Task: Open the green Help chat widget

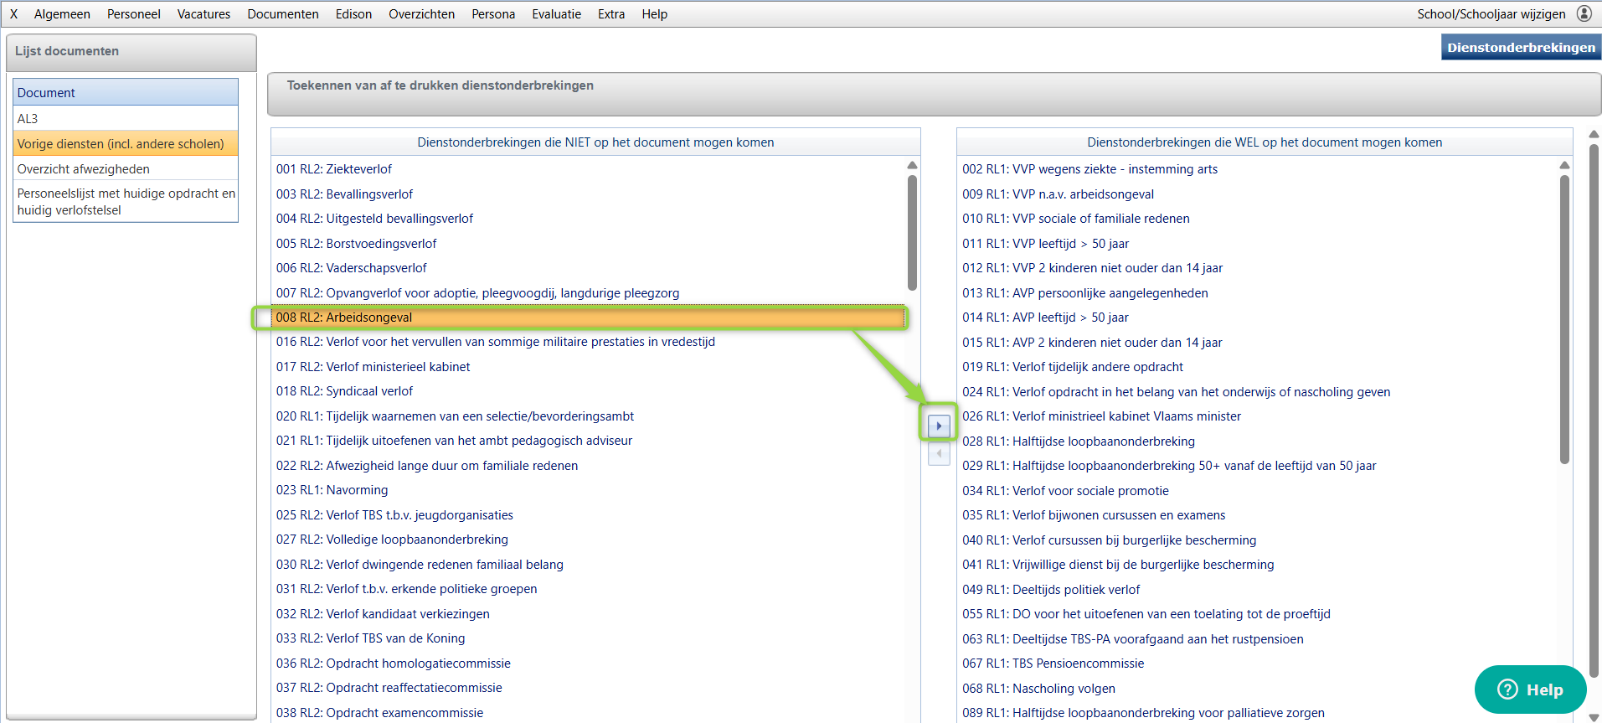Action: pos(1530,689)
